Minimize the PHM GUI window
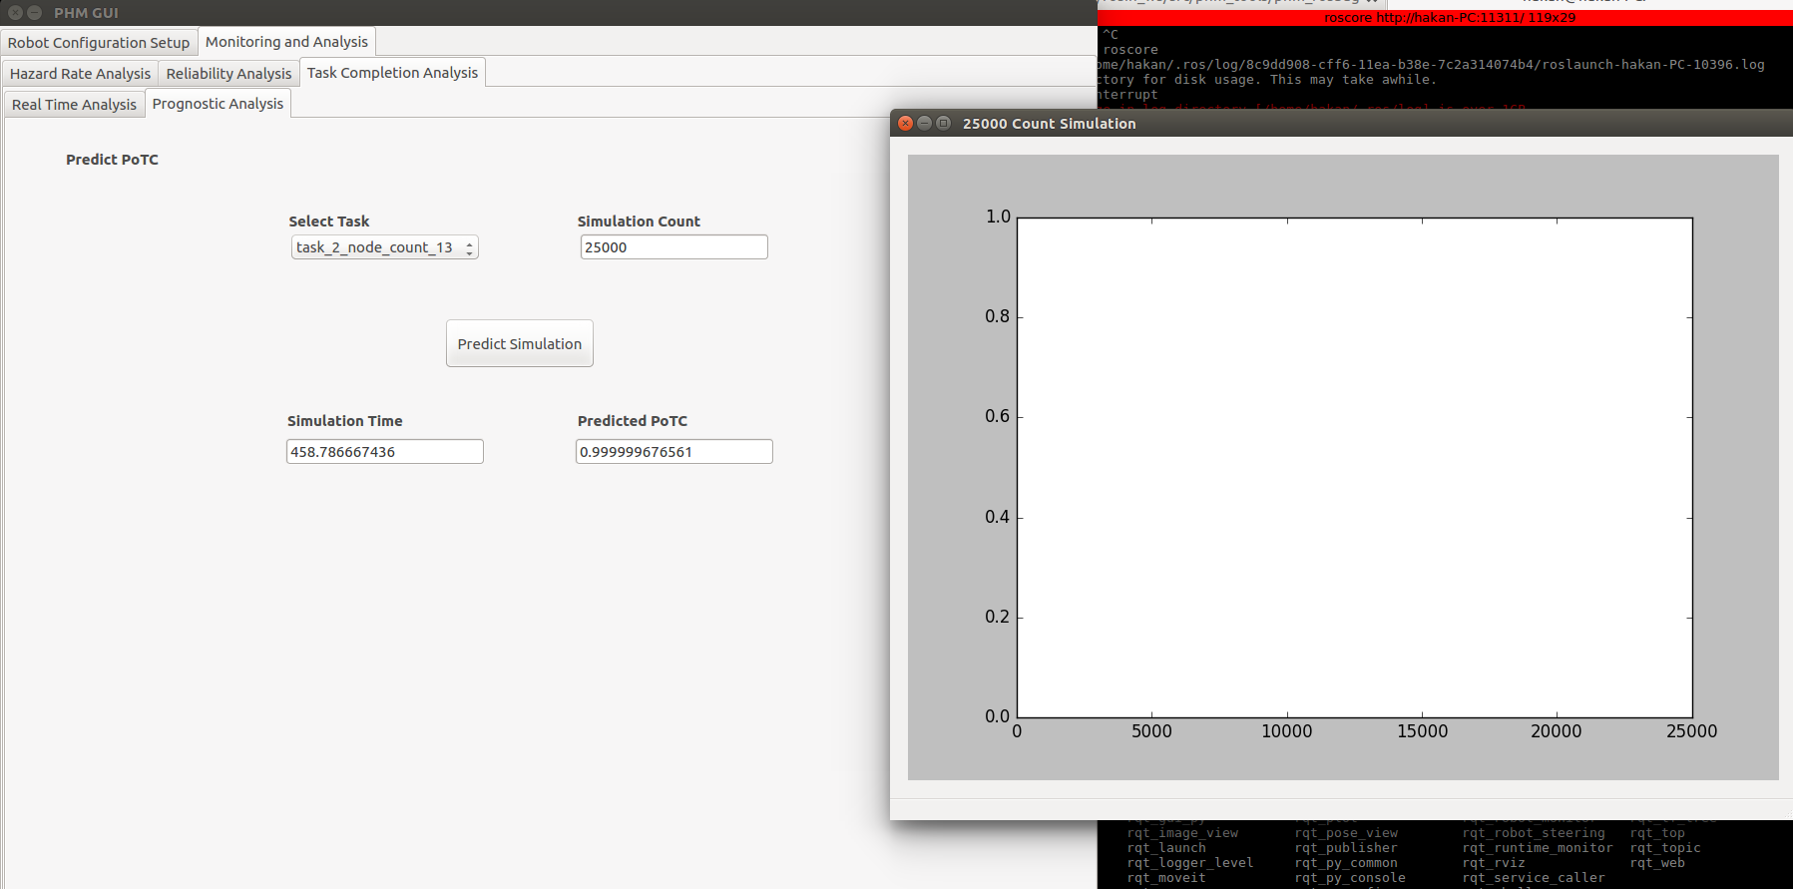Image resolution: width=1793 pixels, height=889 pixels. [x=34, y=13]
